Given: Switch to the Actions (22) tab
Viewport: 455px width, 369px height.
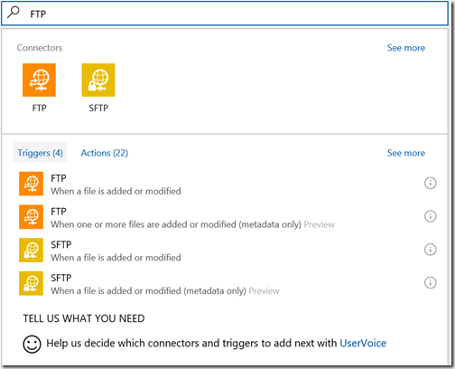Looking at the screenshot, I should [105, 153].
